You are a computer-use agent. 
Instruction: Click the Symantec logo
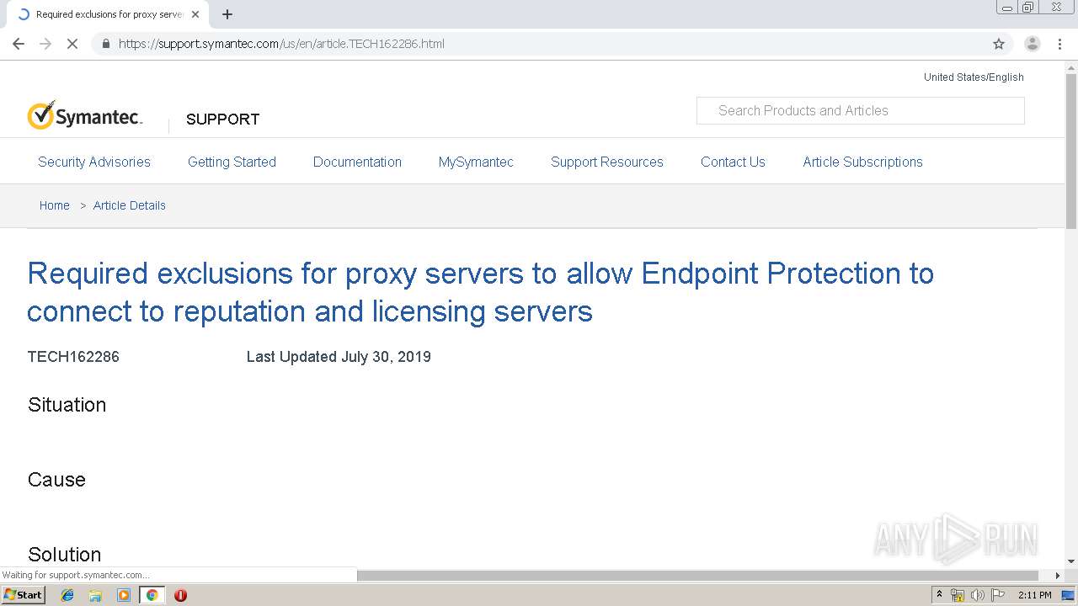tap(84, 116)
